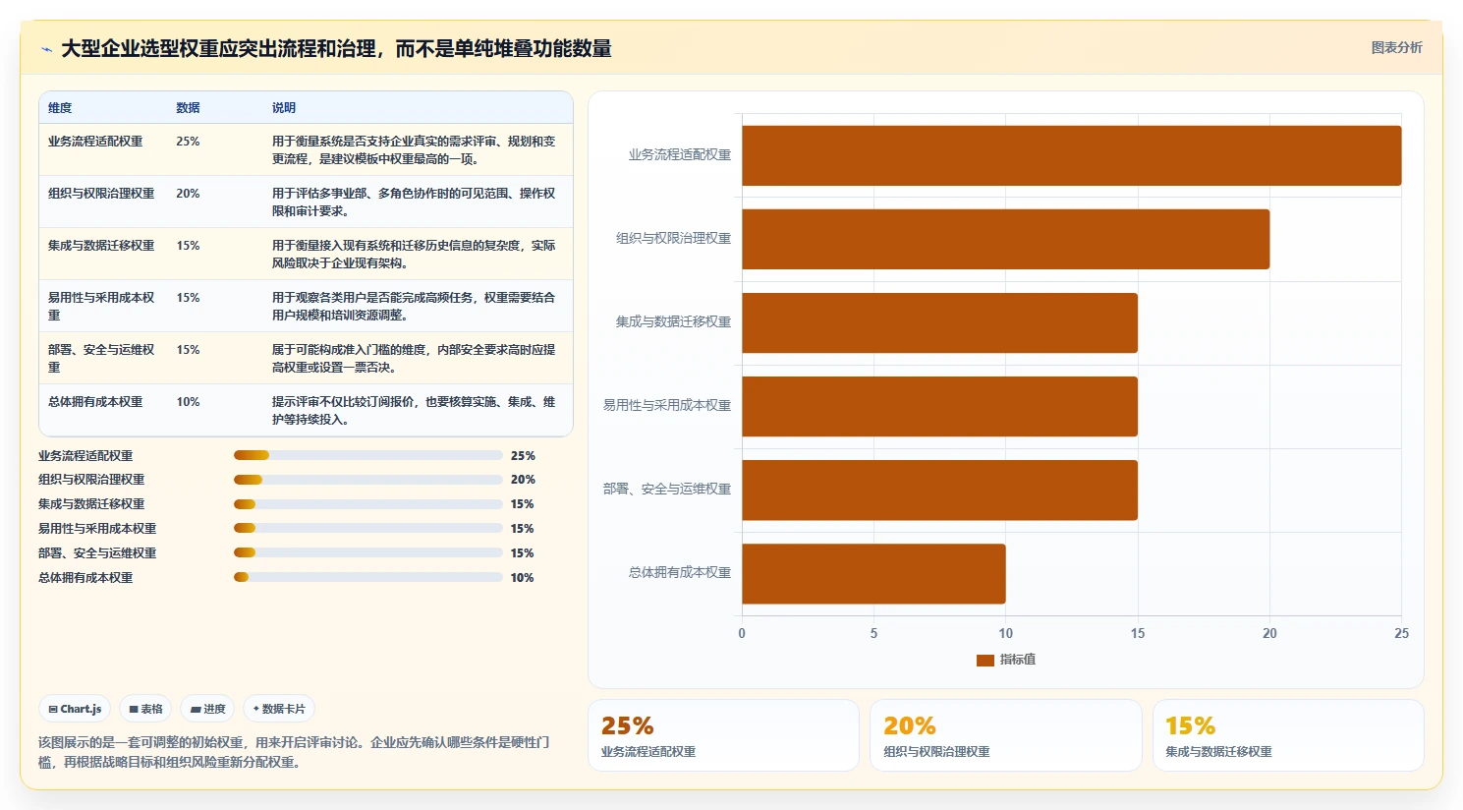Click the 部署、安全与运维权重 table row name

pos(102,359)
